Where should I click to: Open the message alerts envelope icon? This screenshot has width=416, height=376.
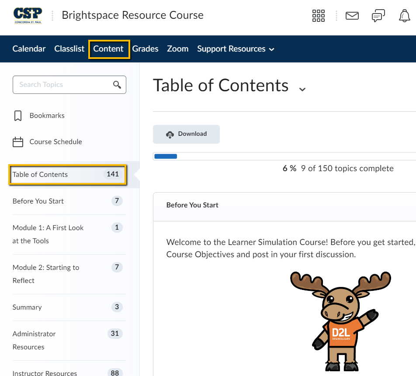click(352, 16)
